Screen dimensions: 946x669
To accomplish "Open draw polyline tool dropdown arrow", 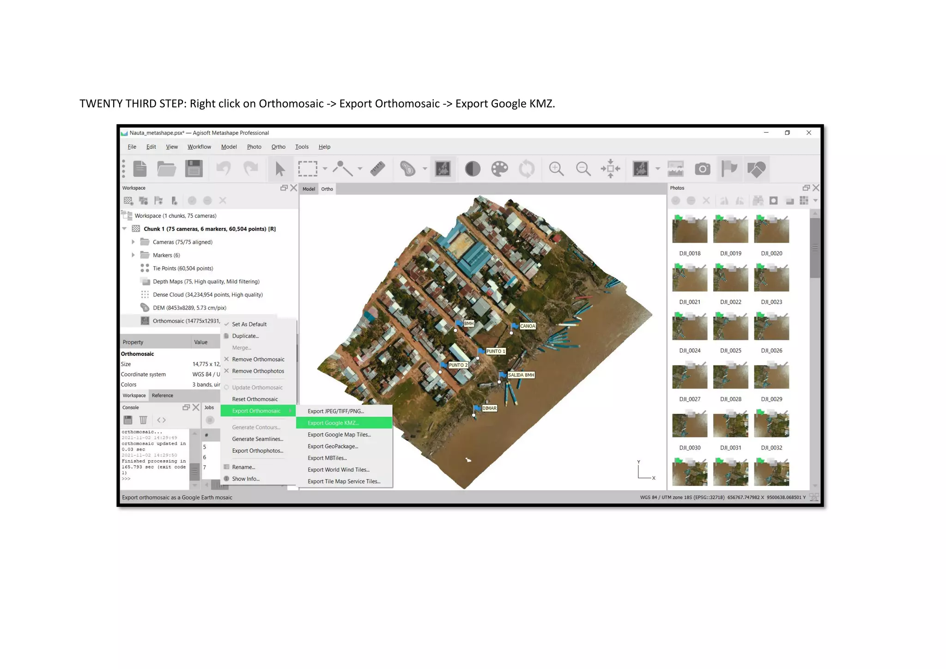I will click(360, 169).
